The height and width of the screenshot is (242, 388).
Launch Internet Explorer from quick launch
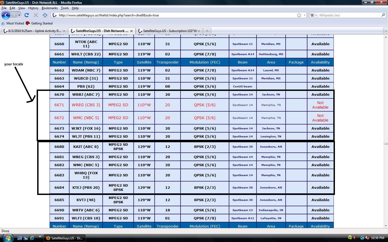pos(32,238)
